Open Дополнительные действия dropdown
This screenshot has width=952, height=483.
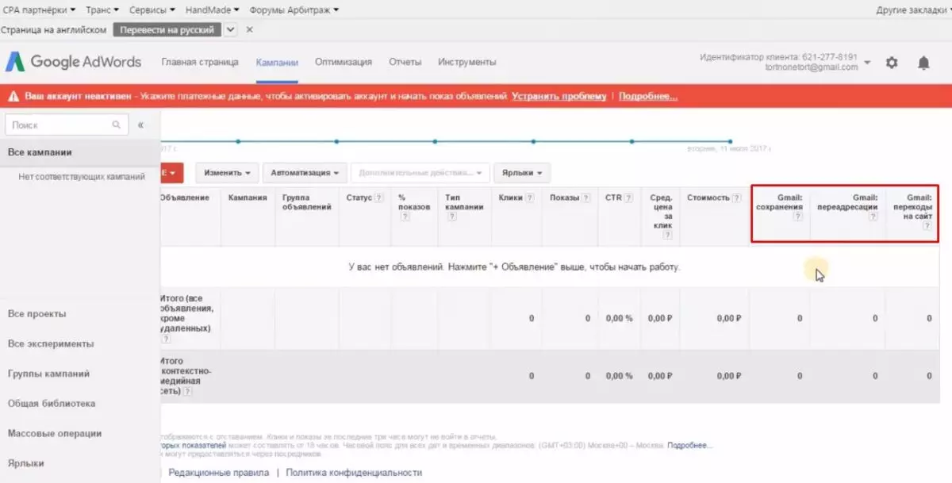[420, 172]
